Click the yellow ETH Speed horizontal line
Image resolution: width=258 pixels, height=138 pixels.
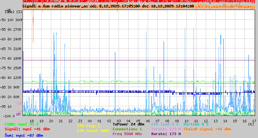pyautogui.click(x=129, y=67)
